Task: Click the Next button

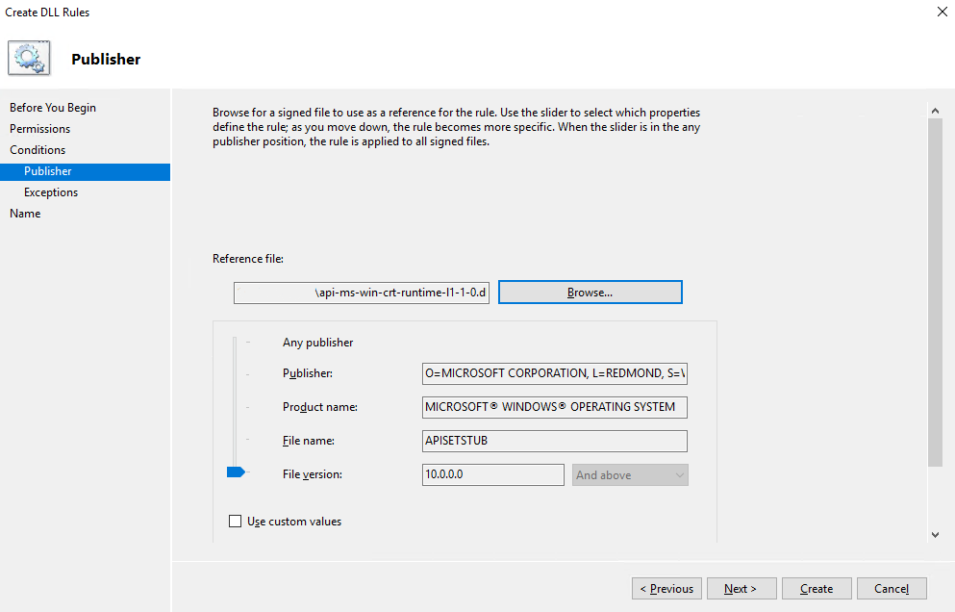Action: [741, 588]
